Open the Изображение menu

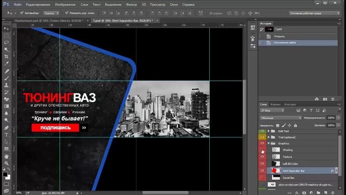[65, 4]
